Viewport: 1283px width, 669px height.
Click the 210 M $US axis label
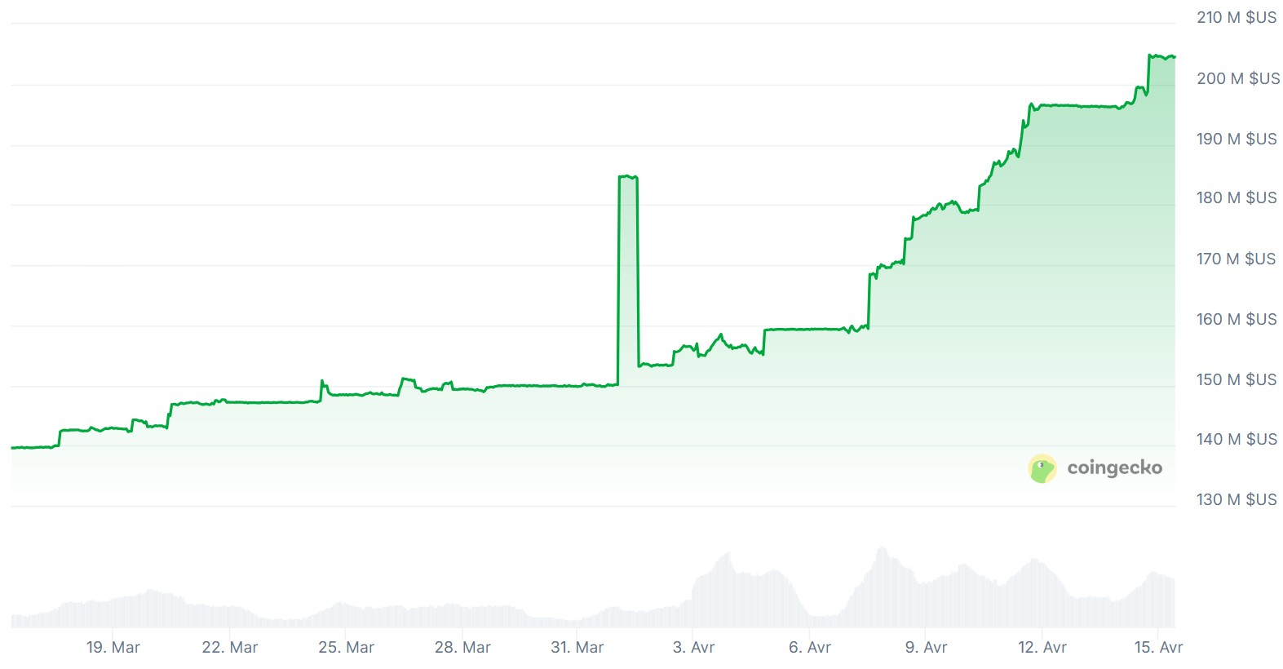coord(1237,18)
